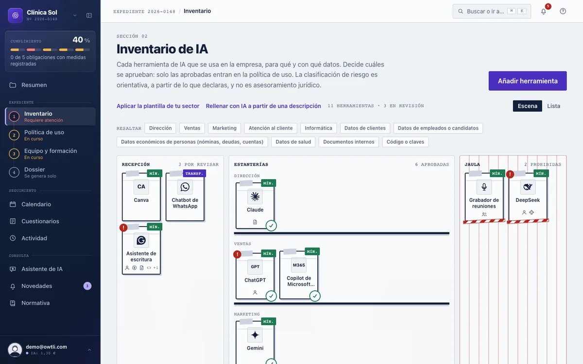Click the Asistente de escritura icon
Image resolution: width=583 pixels, height=364 pixels.
click(x=141, y=240)
